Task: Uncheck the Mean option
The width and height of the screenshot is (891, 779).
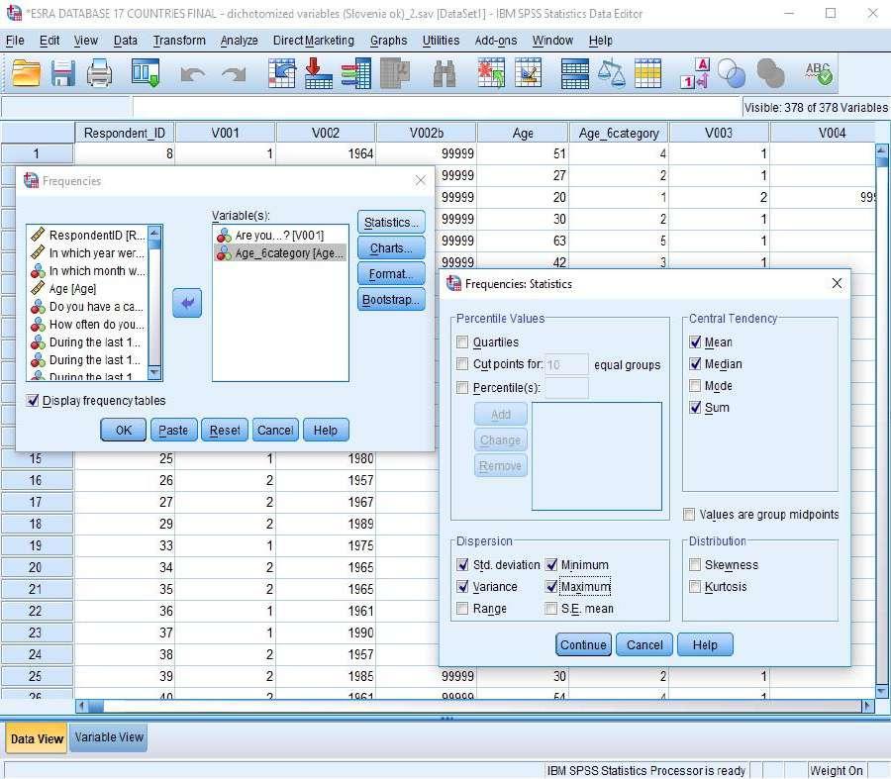Action: 695,342
